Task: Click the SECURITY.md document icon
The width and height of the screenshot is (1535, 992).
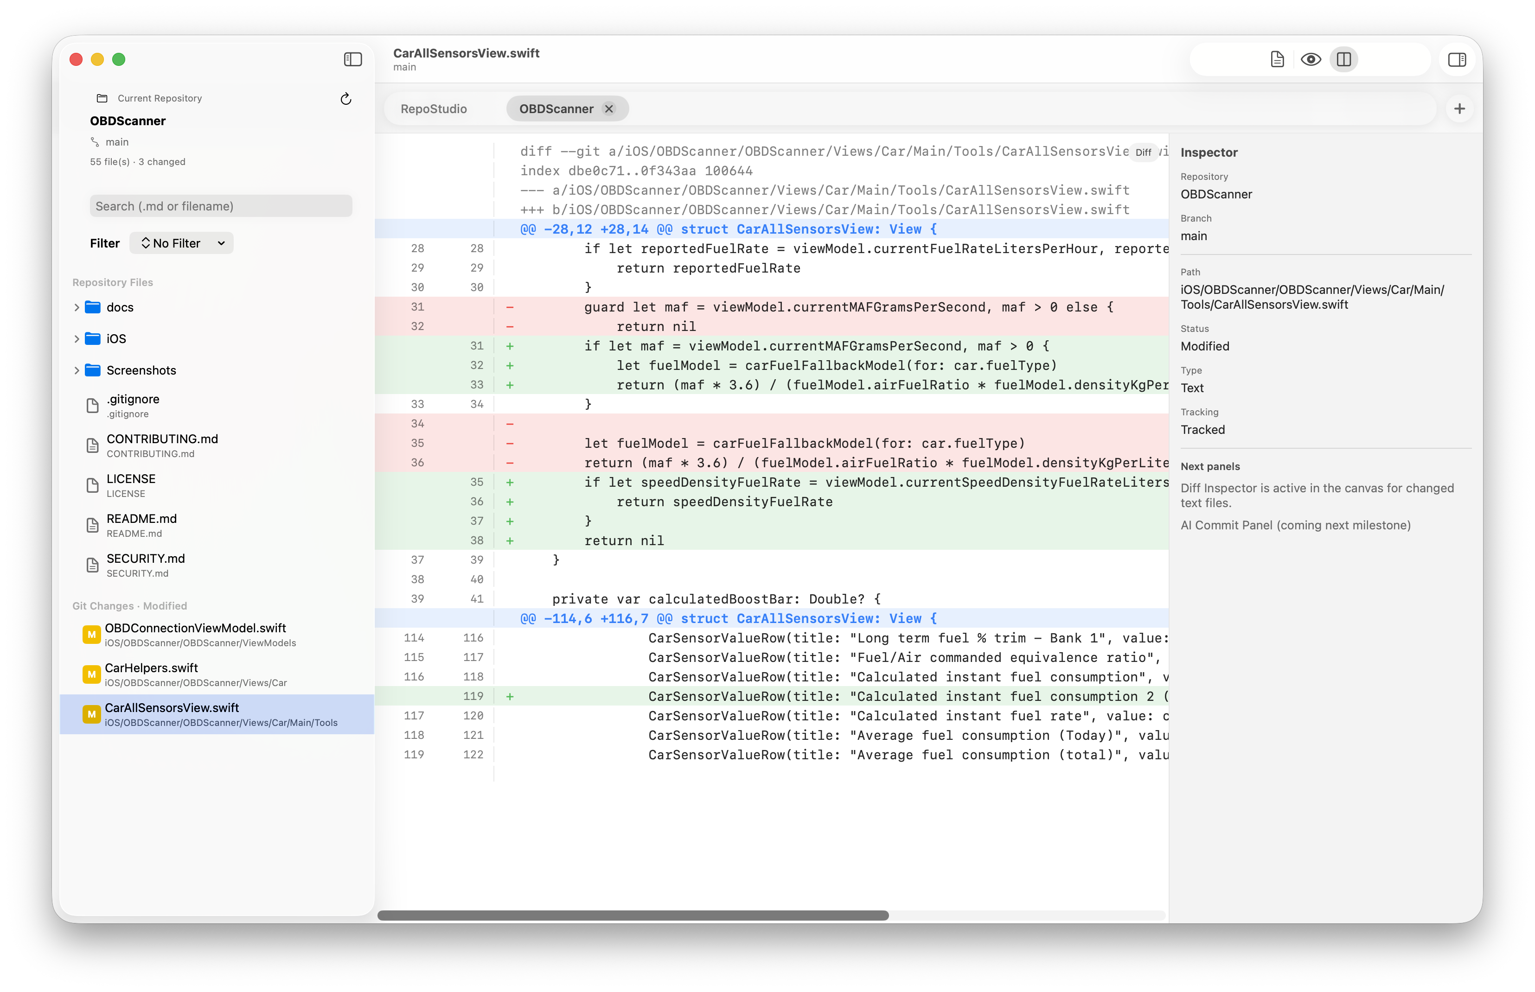Action: (x=93, y=566)
